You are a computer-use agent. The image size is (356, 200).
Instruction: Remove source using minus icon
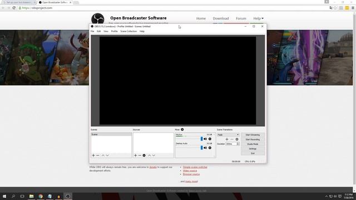140,156
